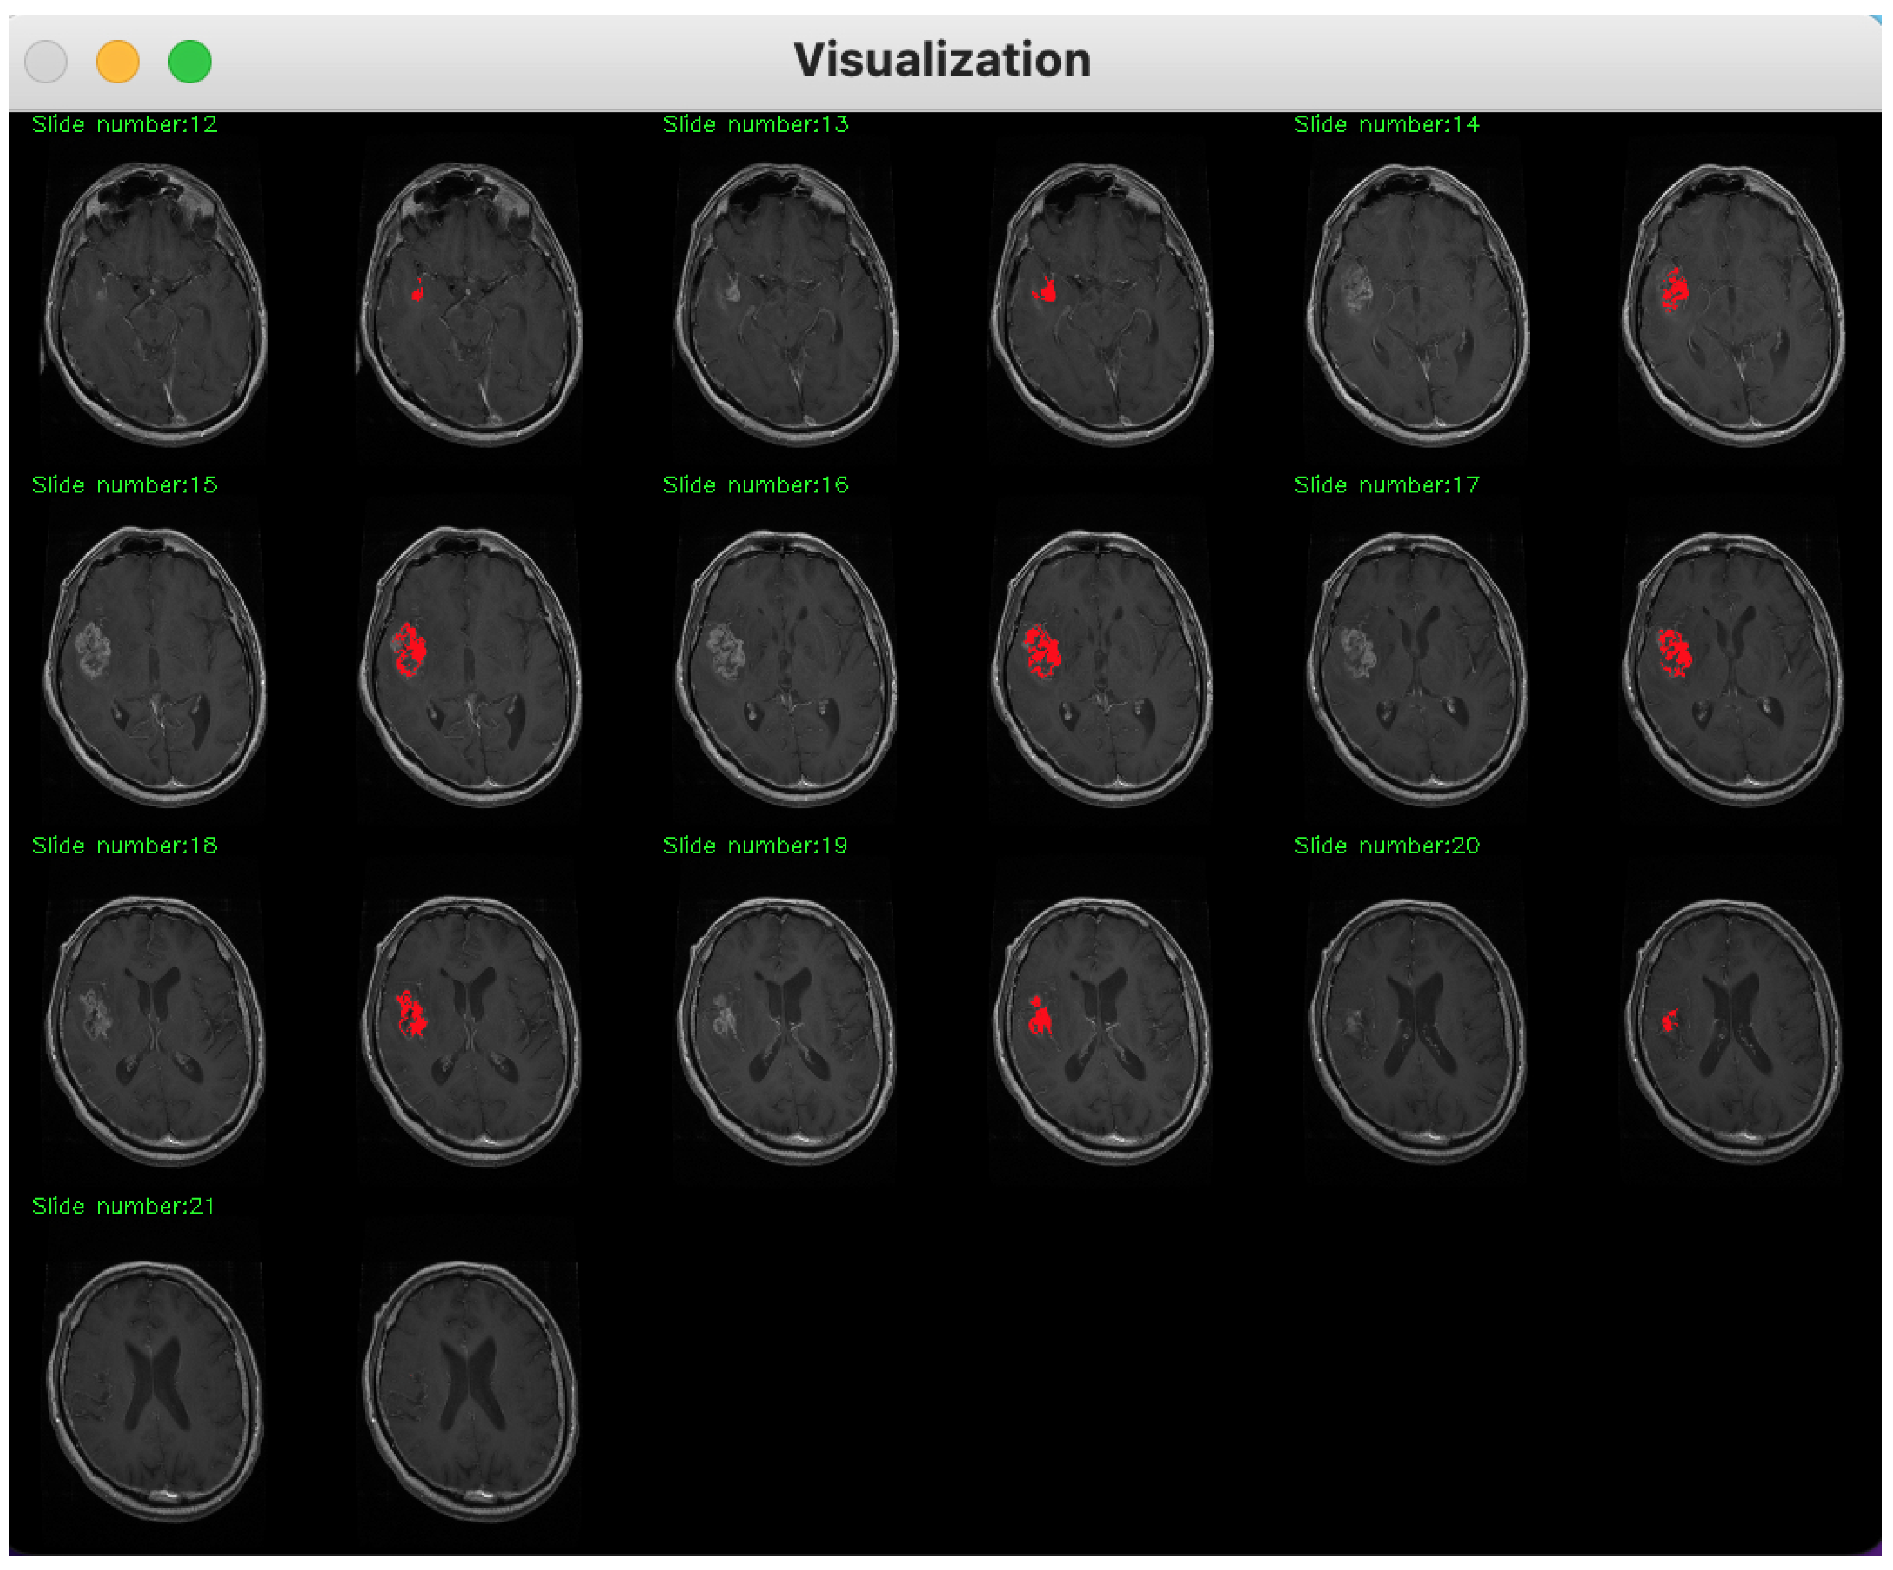Click the 'Slide number:21' green label
1893x1570 pixels.
pyautogui.click(x=123, y=1206)
